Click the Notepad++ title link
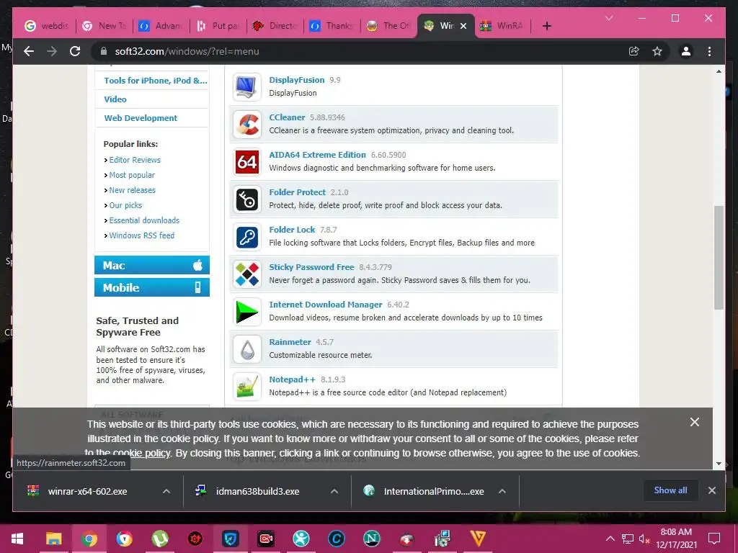 (293, 379)
